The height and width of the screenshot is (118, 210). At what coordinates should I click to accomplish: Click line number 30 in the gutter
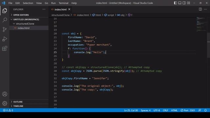point(55,71)
